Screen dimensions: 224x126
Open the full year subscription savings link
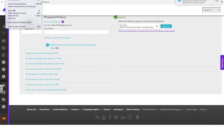click(147, 31)
